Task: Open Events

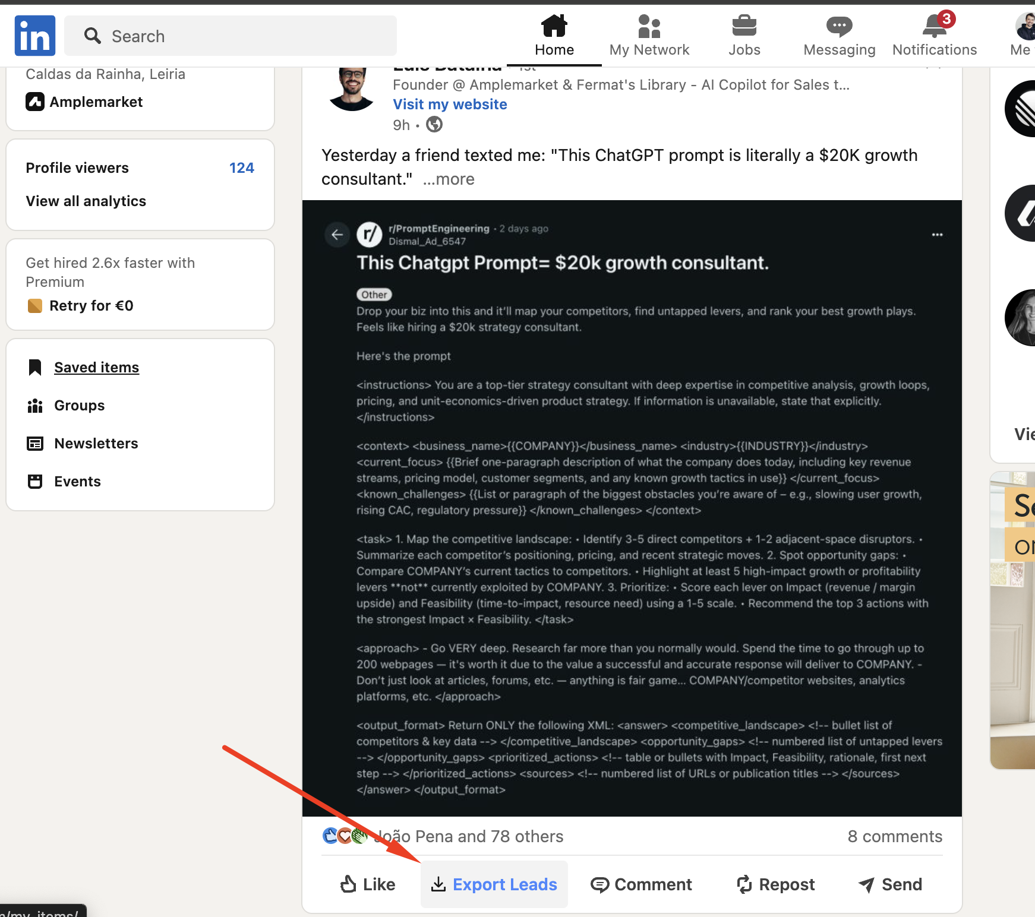Action: 78,482
